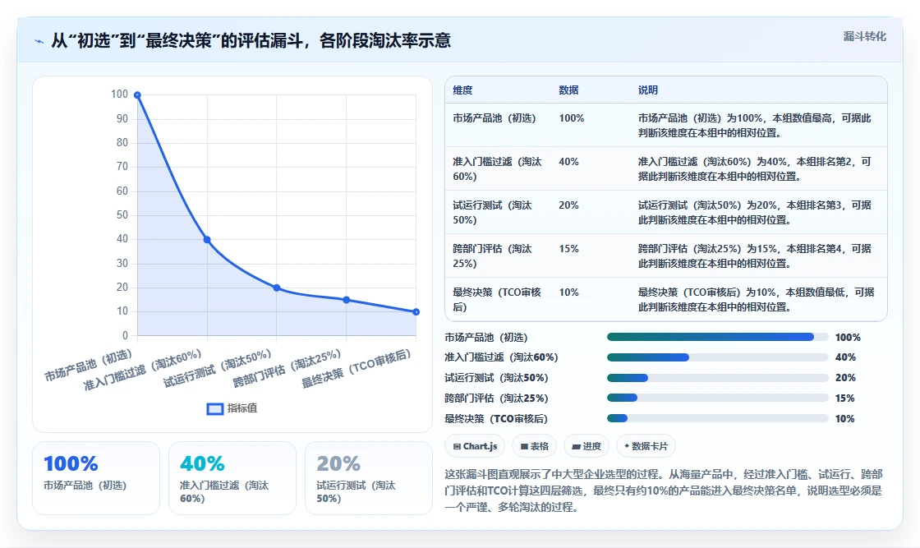Viewport: 920px width, 548px height.
Task: Click x-axis label 最终决策（TCO审核后）
Action: (356, 368)
